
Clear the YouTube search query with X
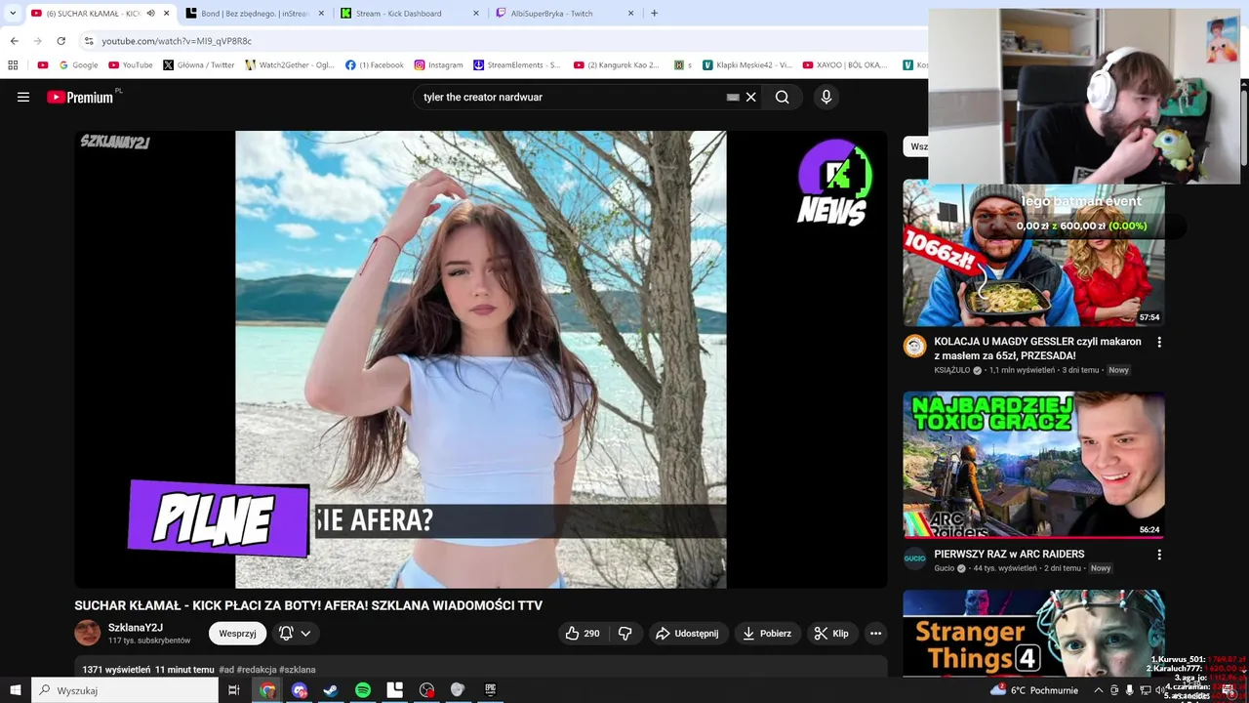point(750,97)
